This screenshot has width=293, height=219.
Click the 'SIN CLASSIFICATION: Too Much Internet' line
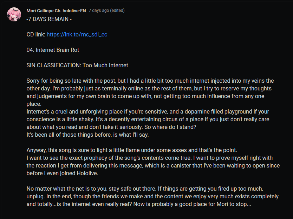coord(77,65)
